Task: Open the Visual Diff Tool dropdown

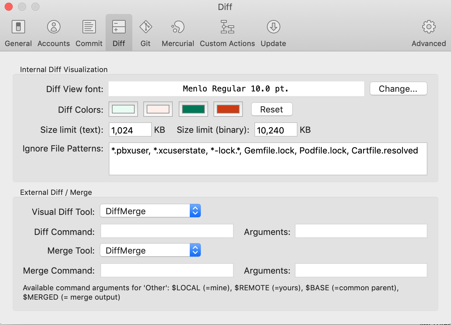Action: (x=150, y=211)
